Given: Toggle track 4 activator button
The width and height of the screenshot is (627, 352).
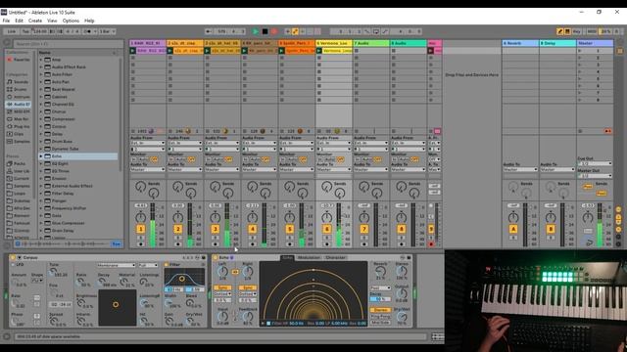Looking at the screenshot, I should tap(252, 229).
